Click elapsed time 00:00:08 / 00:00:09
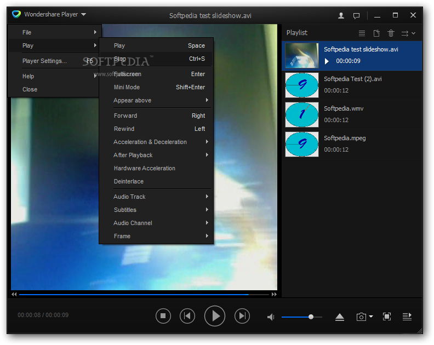The width and height of the screenshot is (434, 345). [43, 315]
